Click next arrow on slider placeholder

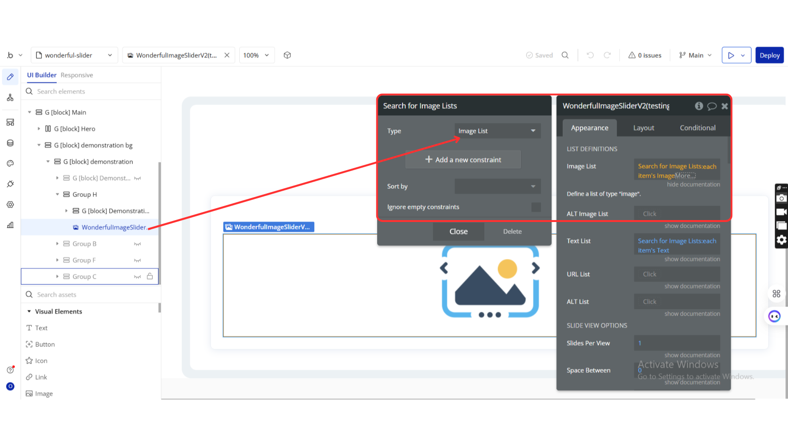pos(536,268)
